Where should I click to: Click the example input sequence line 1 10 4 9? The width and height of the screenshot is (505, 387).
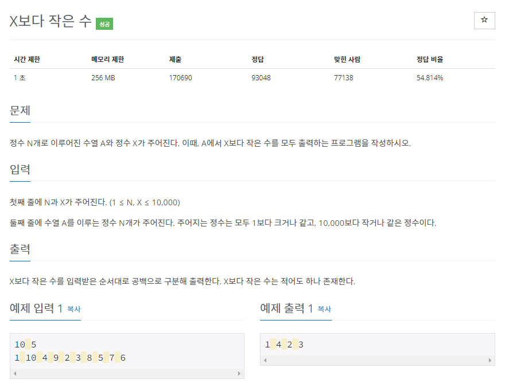click(x=70, y=358)
